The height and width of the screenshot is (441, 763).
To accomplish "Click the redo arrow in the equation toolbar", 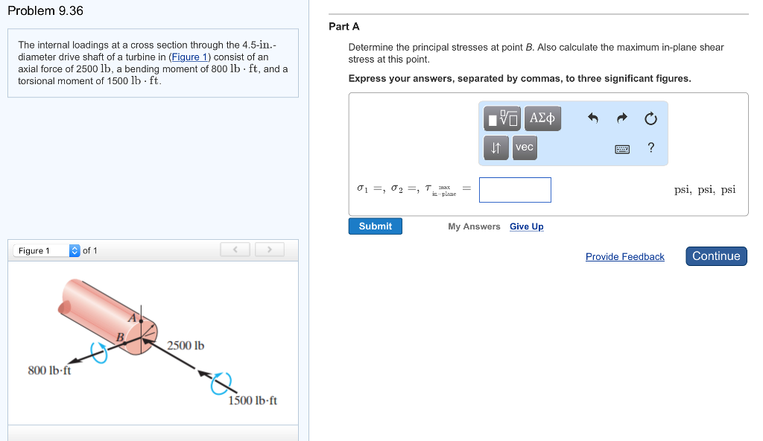I will tap(621, 118).
